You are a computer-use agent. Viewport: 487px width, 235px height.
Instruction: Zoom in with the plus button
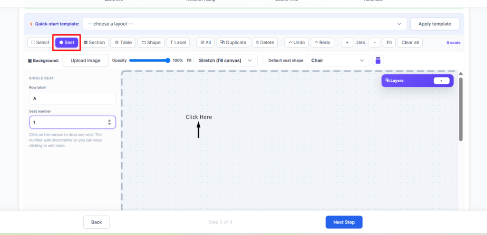click(347, 43)
